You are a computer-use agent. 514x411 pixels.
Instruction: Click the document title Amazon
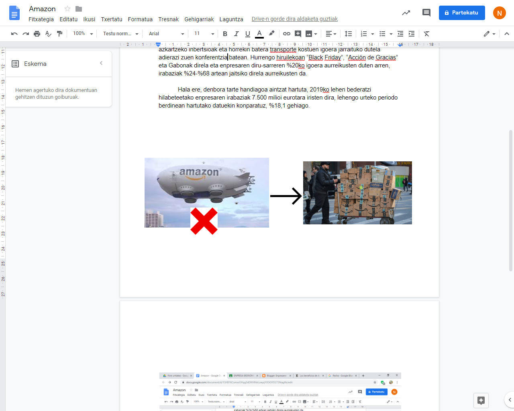point(42,9)
